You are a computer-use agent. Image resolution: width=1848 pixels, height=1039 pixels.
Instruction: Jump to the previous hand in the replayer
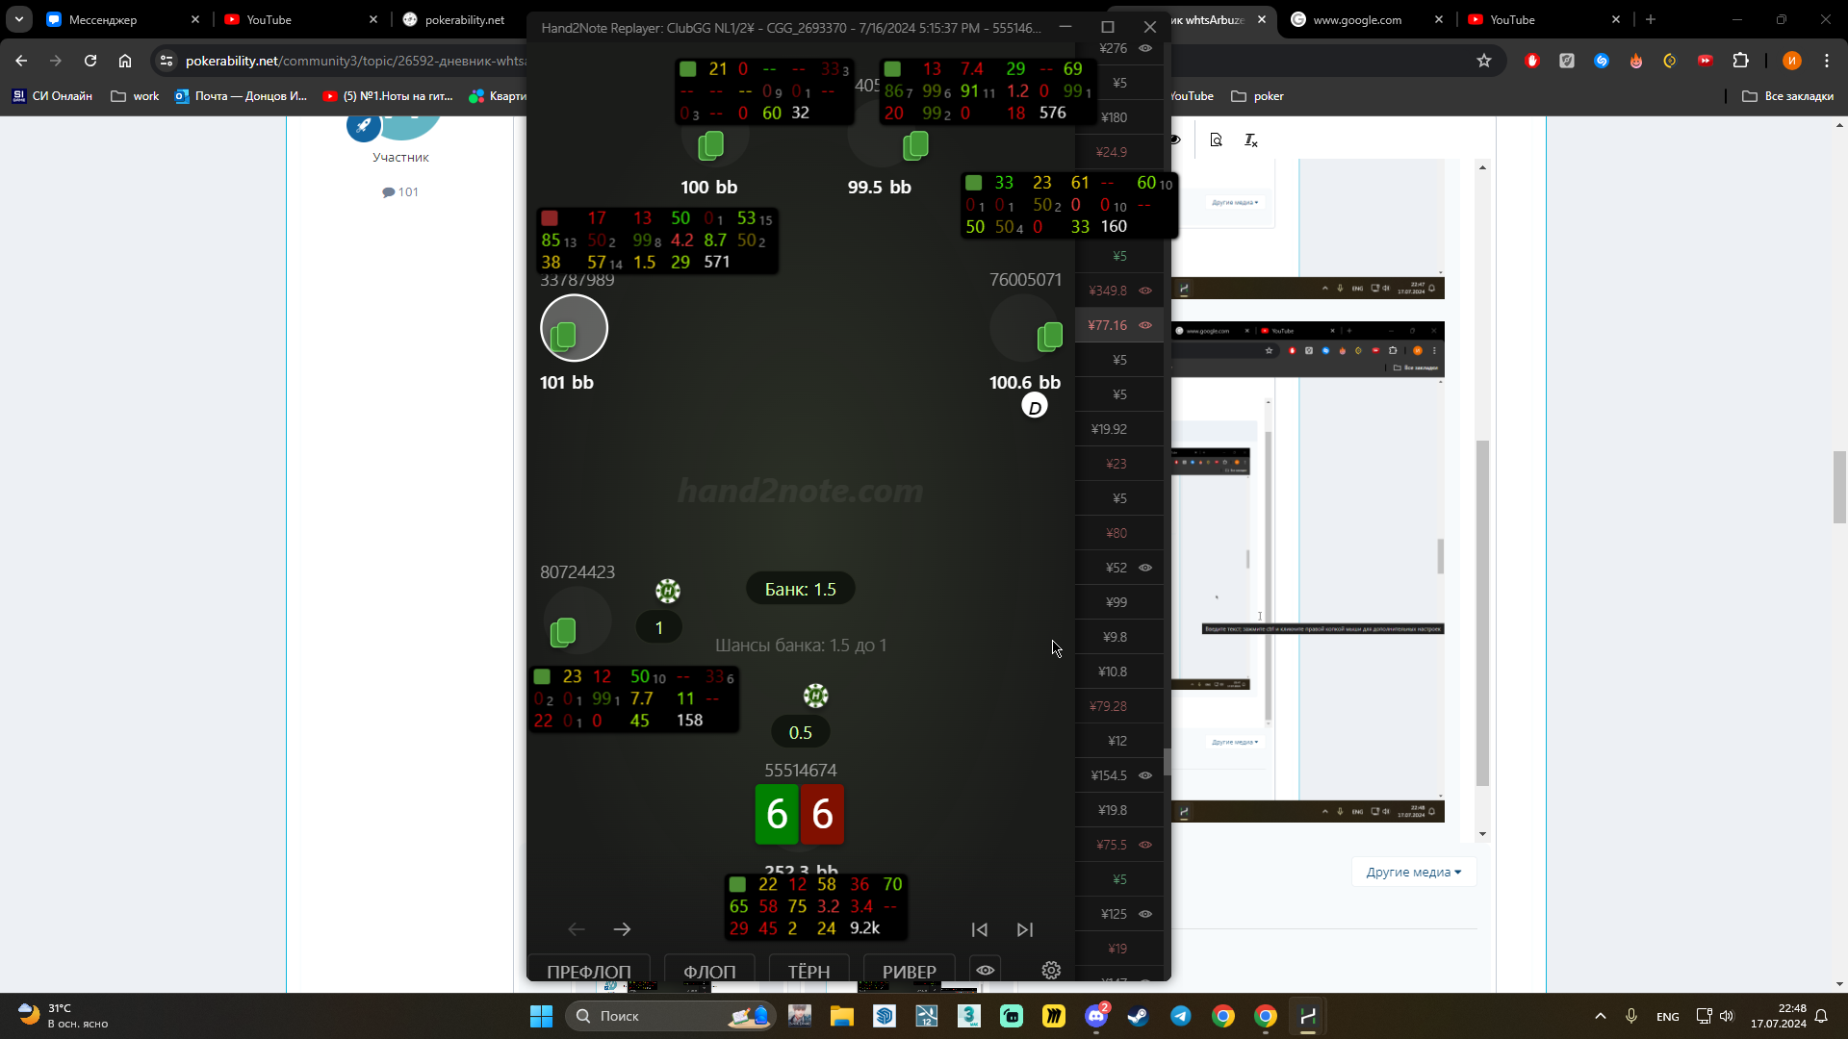coord(979,929)
